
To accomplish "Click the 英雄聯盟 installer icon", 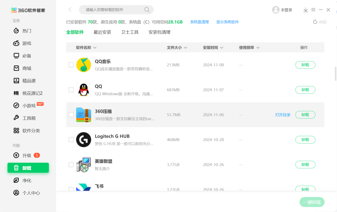I will click(x=84, y=165).
